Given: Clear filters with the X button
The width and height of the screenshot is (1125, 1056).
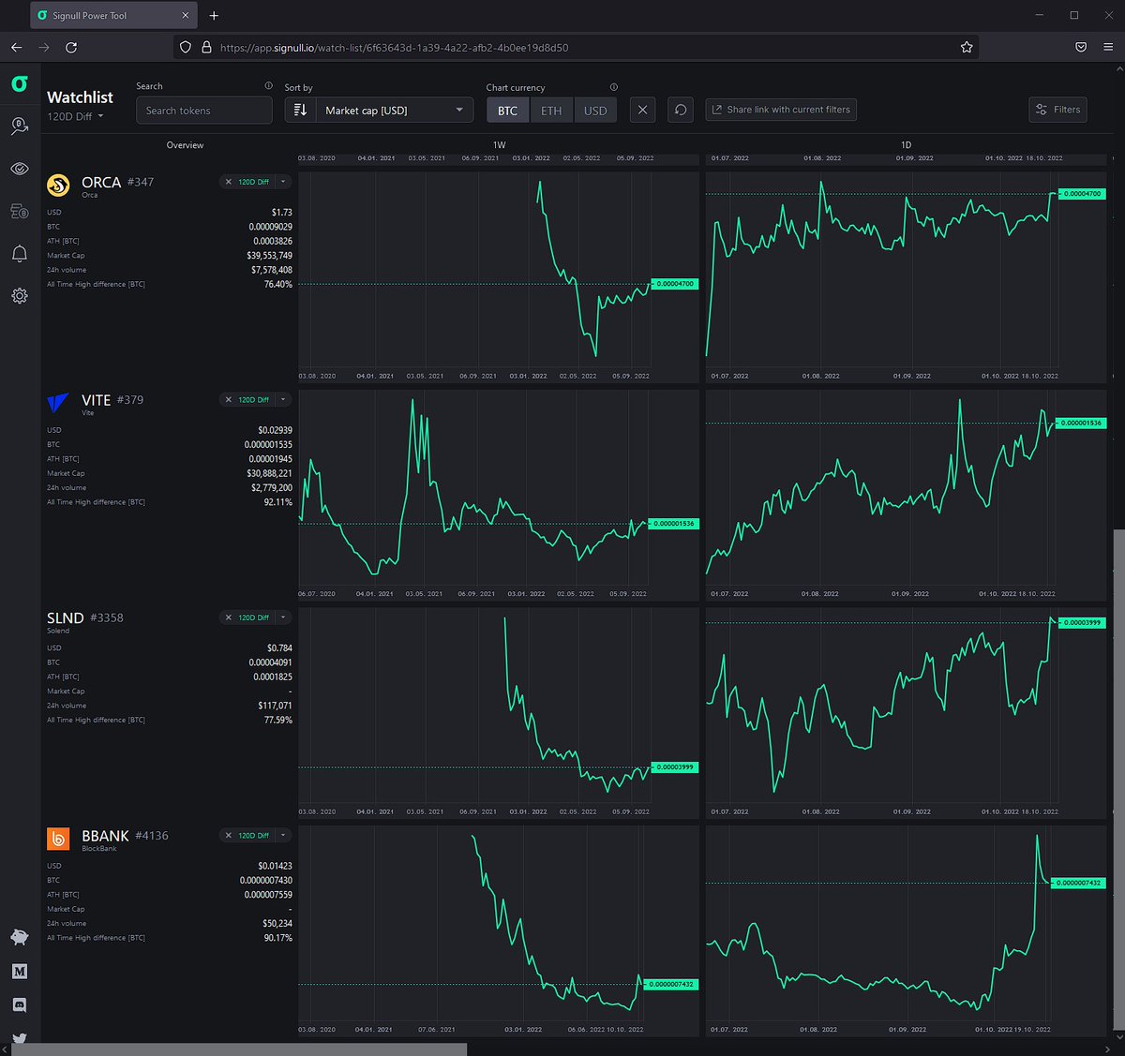Looking at the screenshot, I should tap(642, 110).
